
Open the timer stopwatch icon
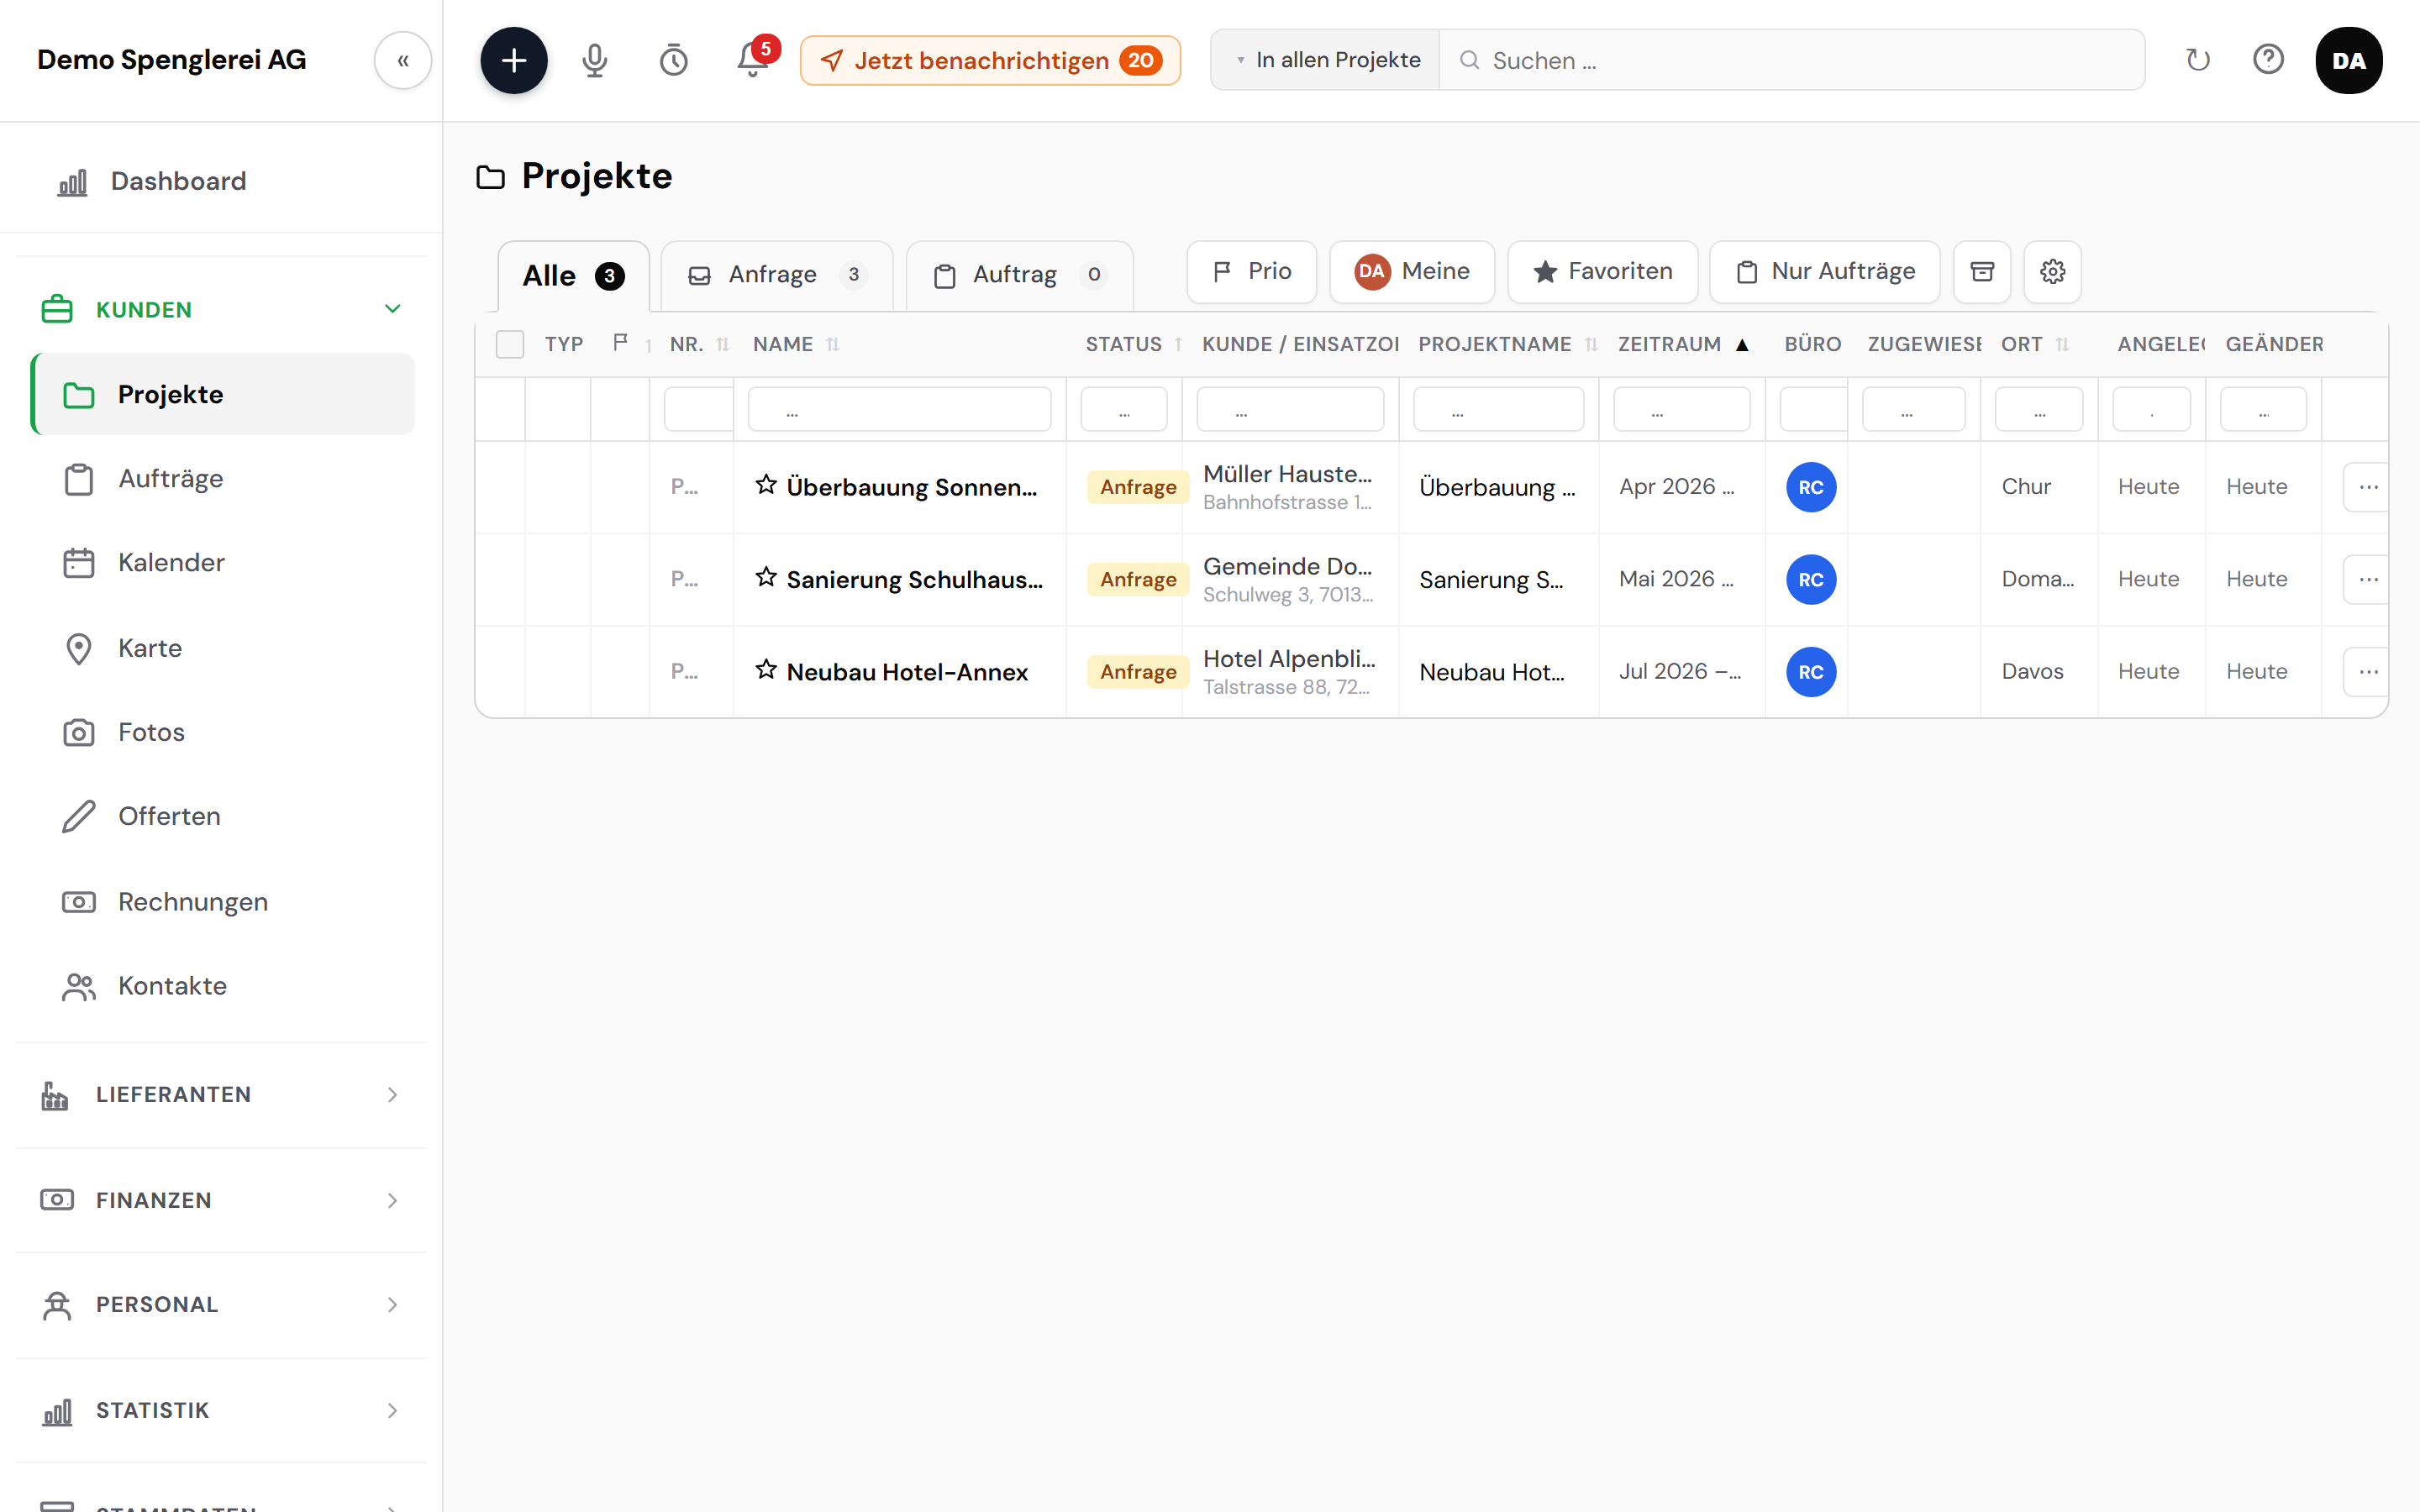coord(673,60)
